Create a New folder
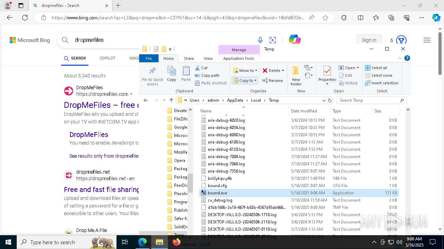 [296, 76]
